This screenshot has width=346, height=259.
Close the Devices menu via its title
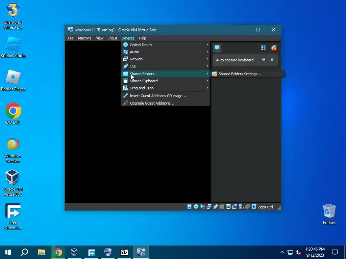[x=128, y=38]
